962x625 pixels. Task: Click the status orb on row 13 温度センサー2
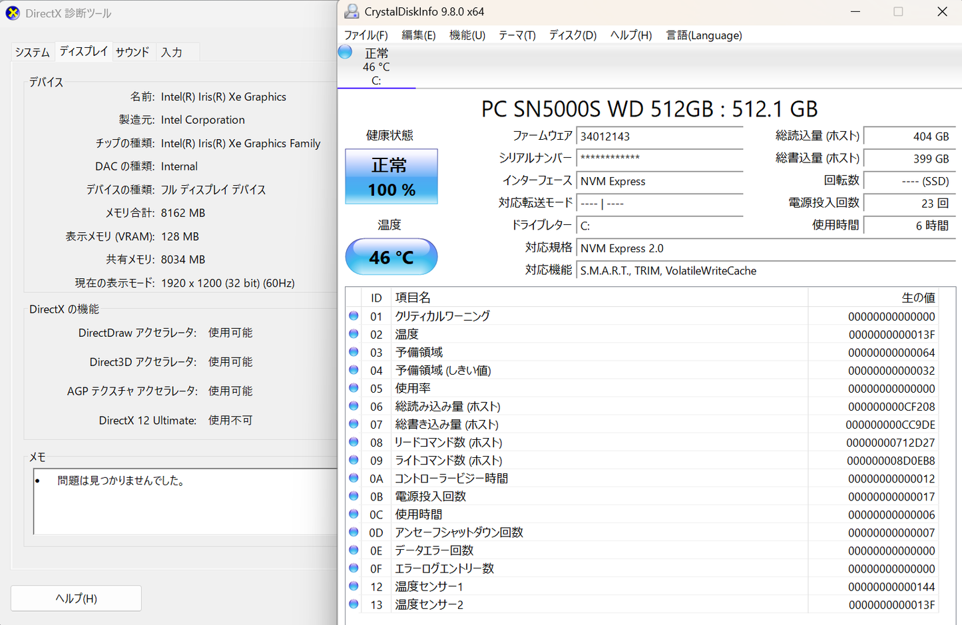point(354,603)
